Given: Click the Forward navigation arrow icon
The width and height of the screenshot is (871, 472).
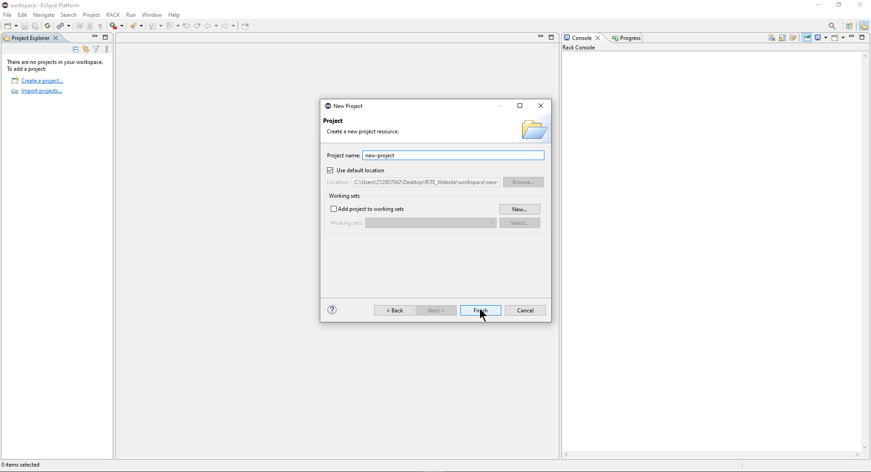Looking at the screenshot, I should (225, 26).
